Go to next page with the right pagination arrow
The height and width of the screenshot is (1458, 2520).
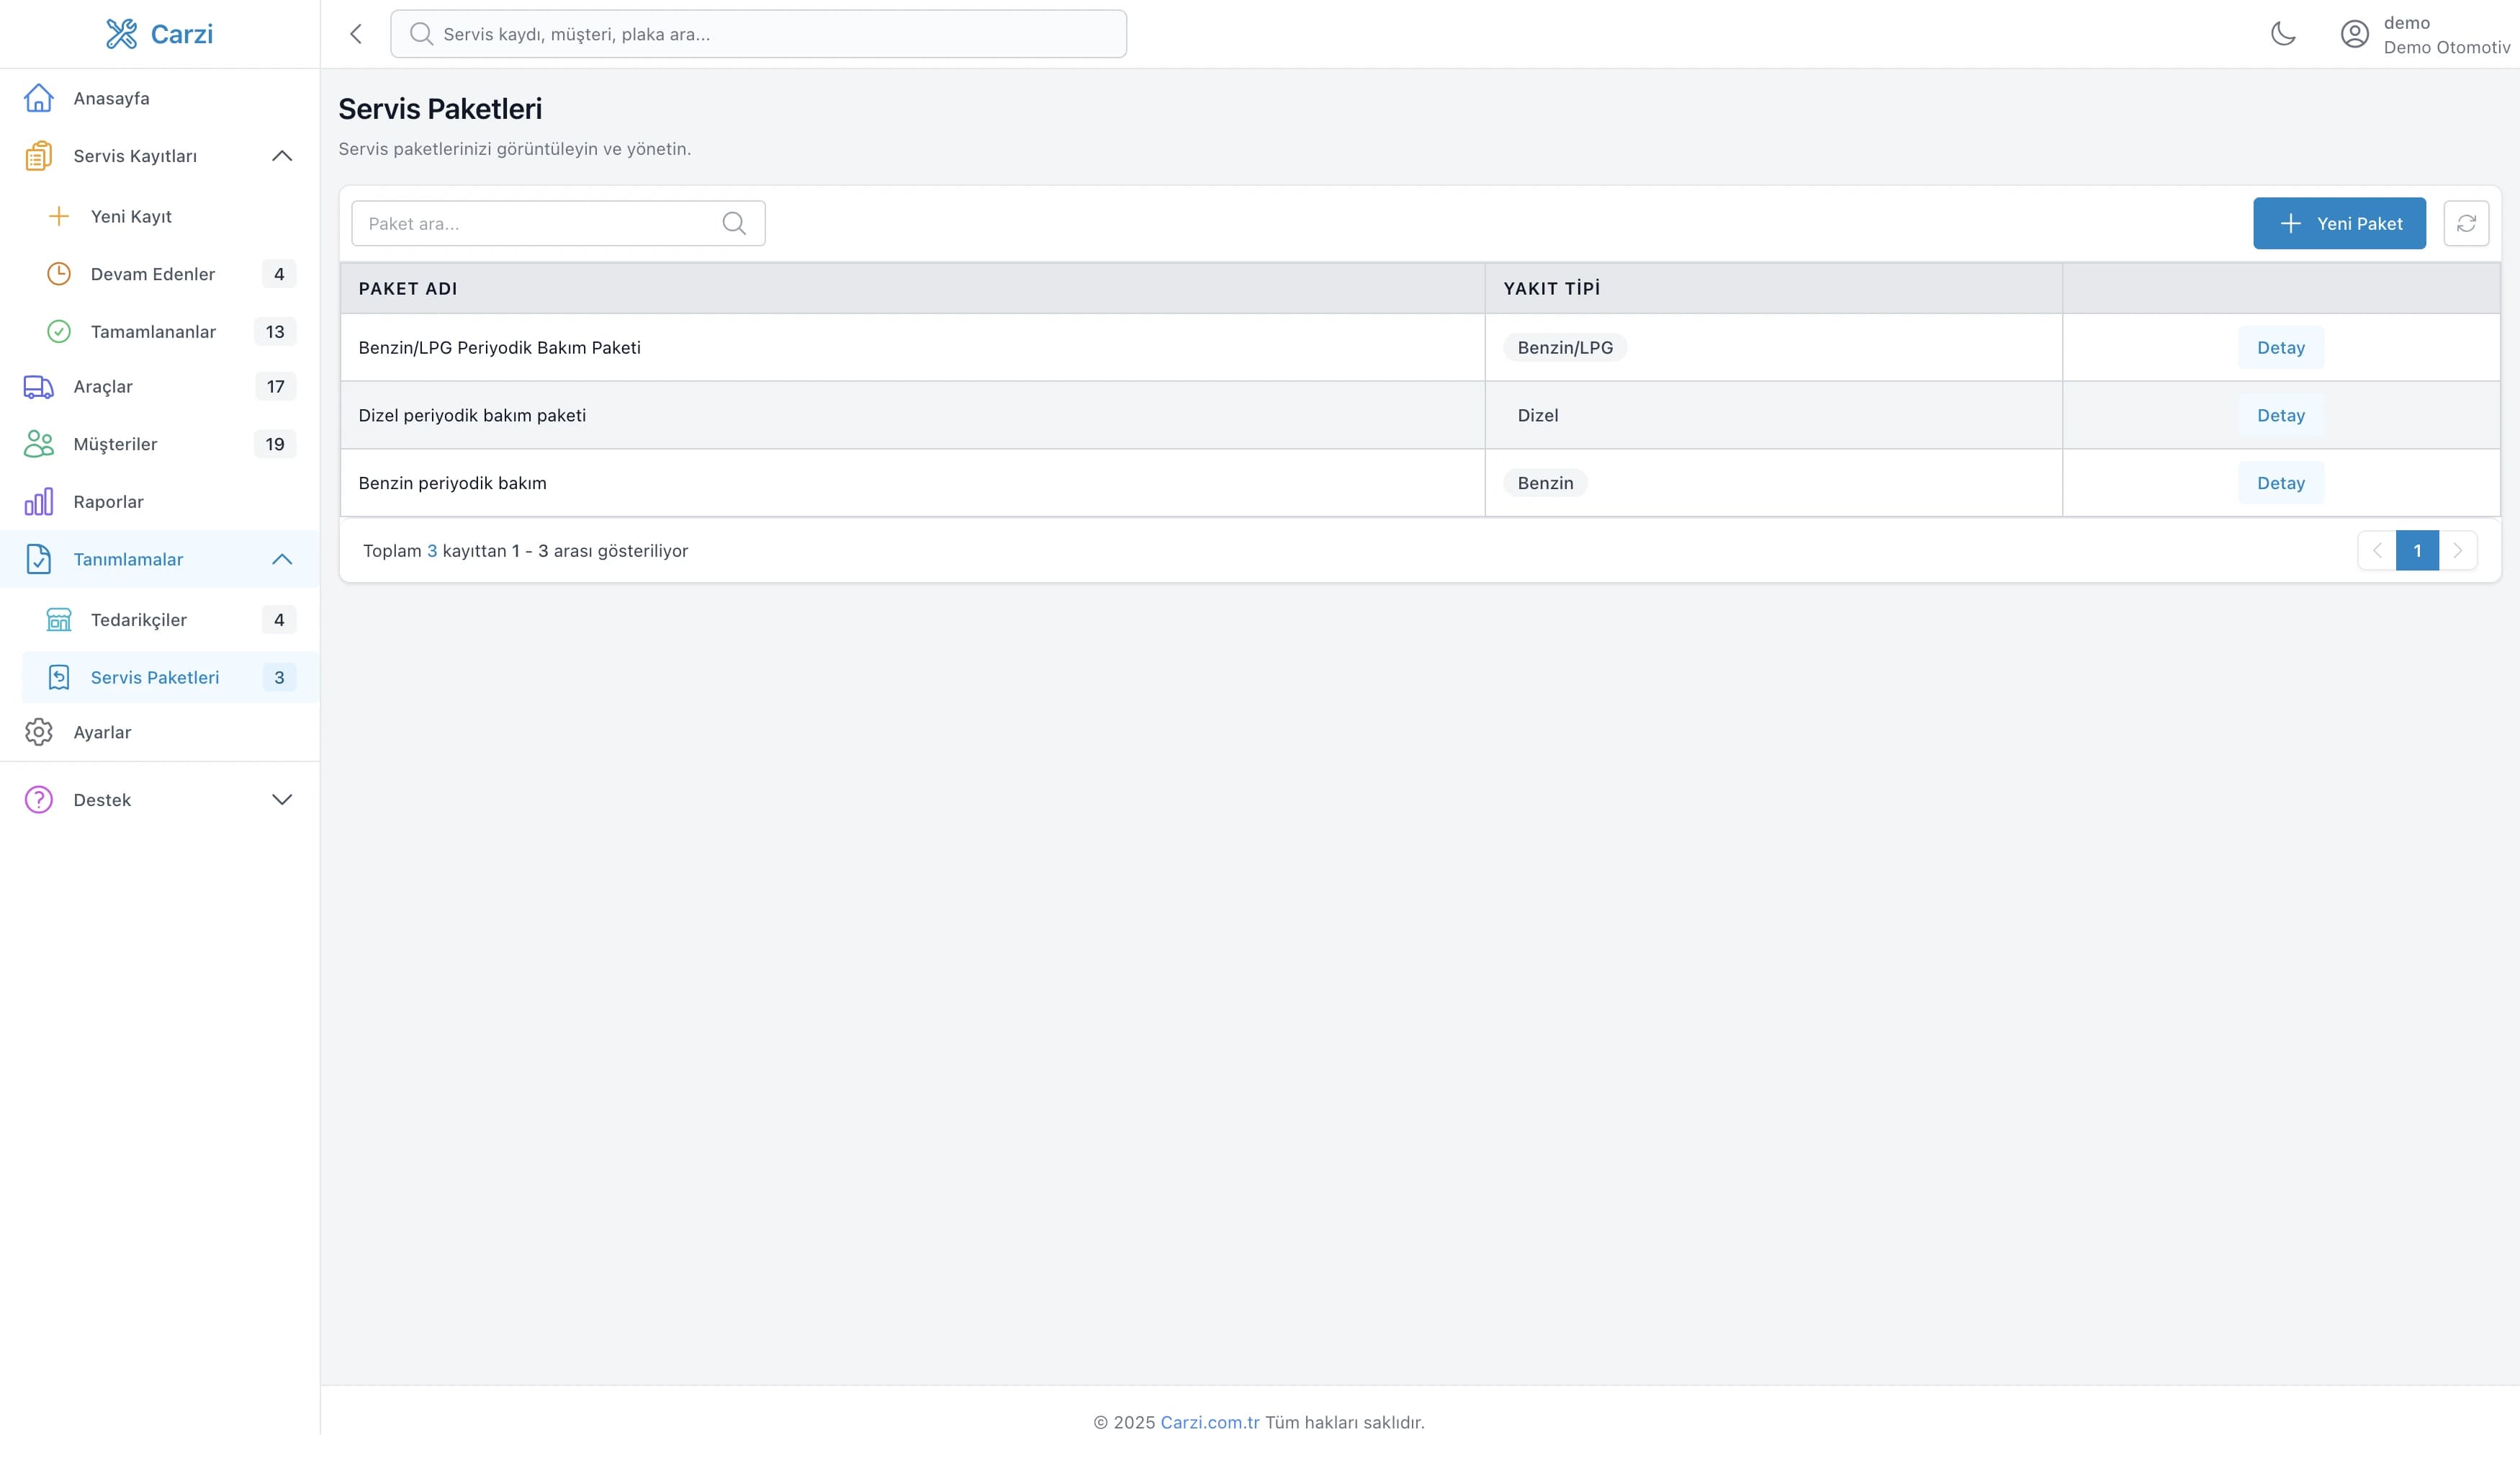pyautogui.click(x=2458, y=550)
